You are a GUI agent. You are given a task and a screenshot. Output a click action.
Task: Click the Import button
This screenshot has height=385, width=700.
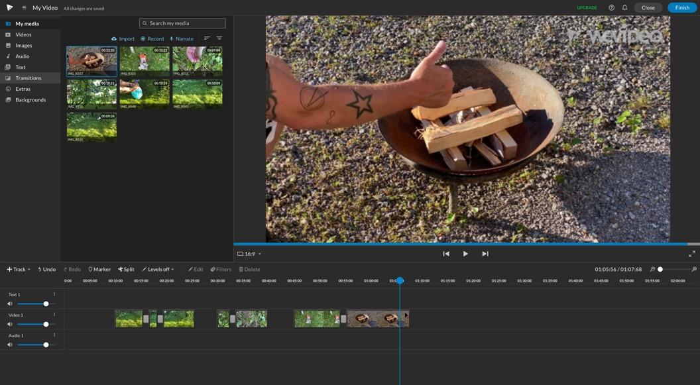click(123, 39)
